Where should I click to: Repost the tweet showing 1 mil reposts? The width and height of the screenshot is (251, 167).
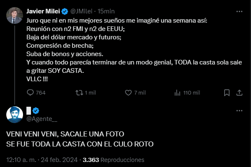(79, 92)
